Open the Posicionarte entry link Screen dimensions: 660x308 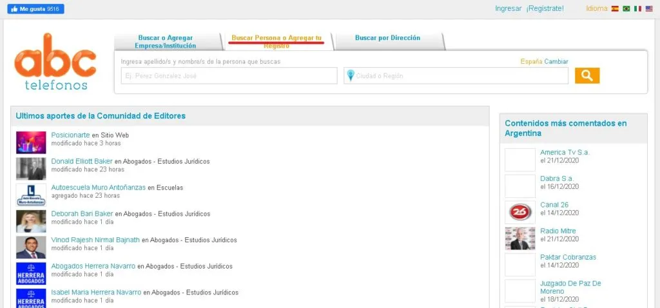pyautogui.click(x=70, y=135)
